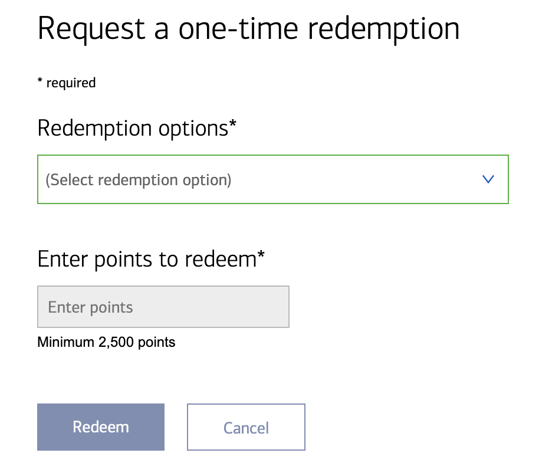Click the "* required" note

tap(66, 83)
